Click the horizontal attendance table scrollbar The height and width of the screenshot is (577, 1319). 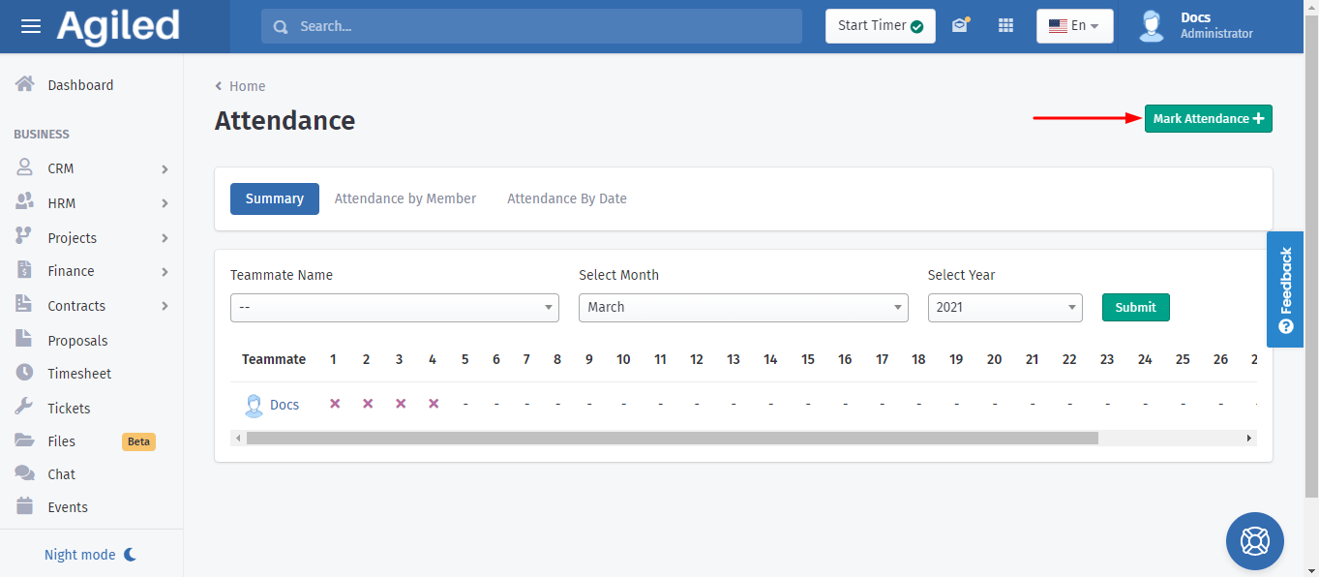[672, 439]
